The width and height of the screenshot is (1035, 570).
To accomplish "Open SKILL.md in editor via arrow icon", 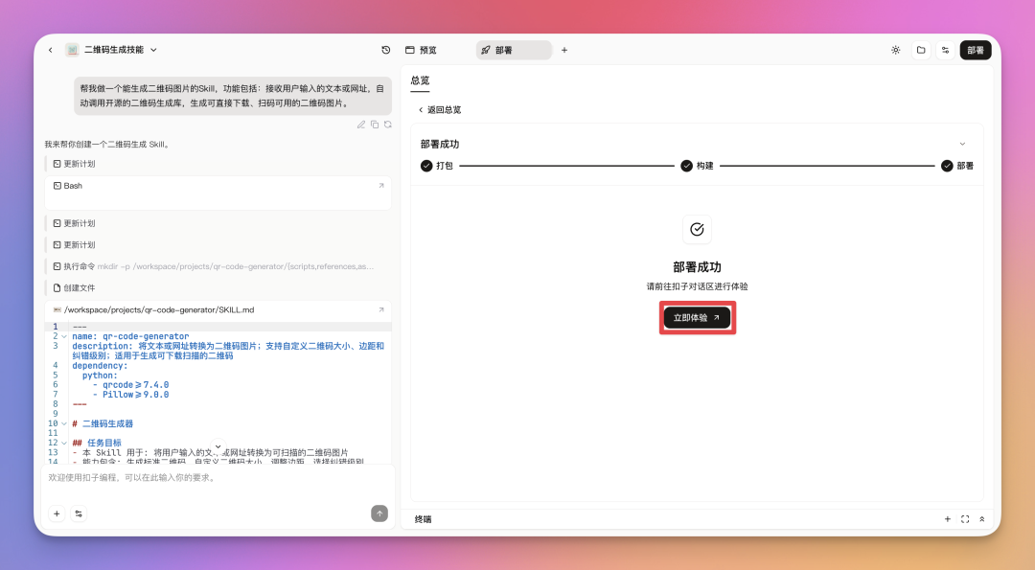I will [380, 310].
